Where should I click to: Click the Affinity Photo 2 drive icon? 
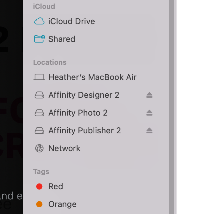[x=39, y=113]
